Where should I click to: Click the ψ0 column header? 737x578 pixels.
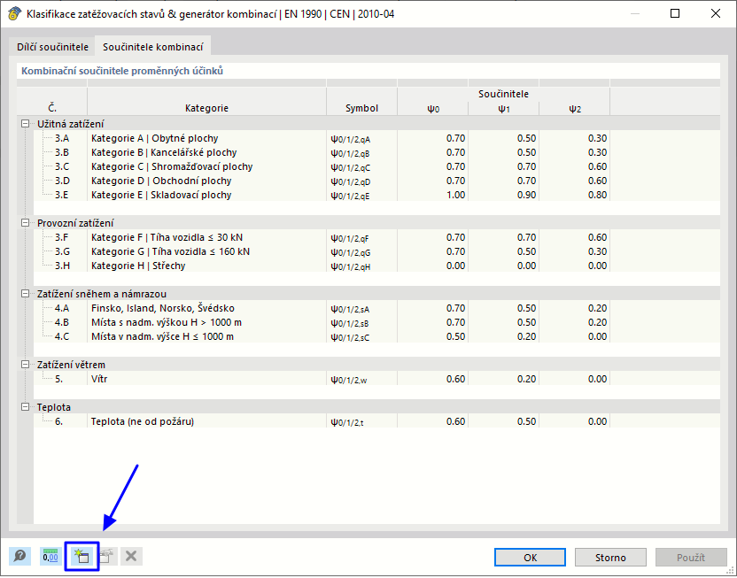pyautogui.click(x=433, y=109)
